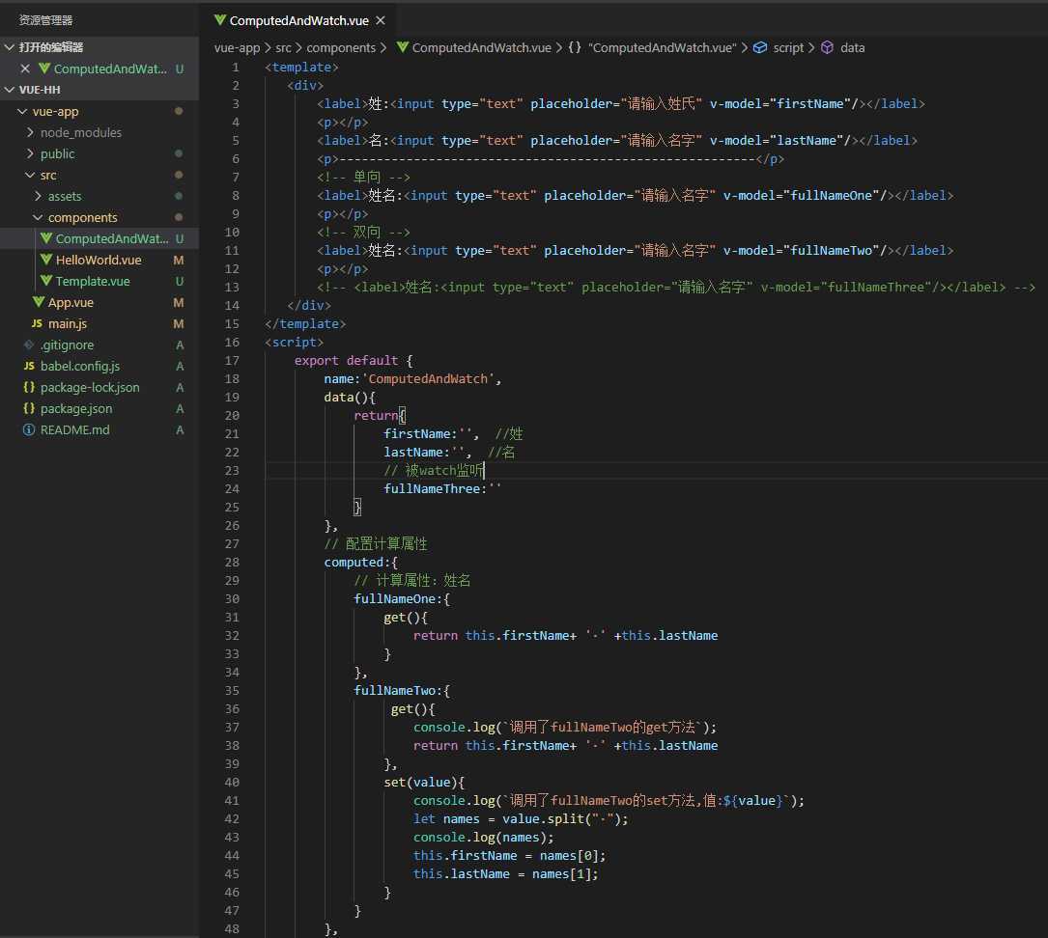Click the U status badge next to Template.vue
This screenshot has height=938, width=1048.
click(179, 281)
